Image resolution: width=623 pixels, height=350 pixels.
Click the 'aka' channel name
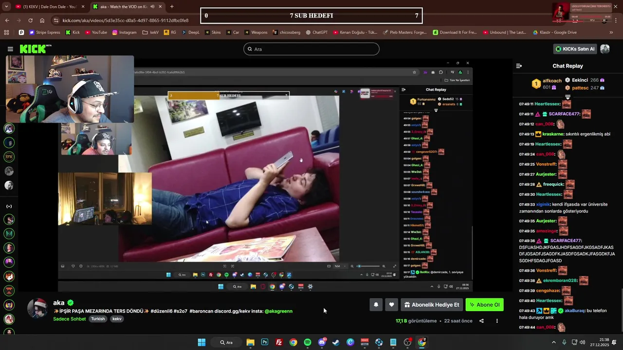click(x=59, y=302)
